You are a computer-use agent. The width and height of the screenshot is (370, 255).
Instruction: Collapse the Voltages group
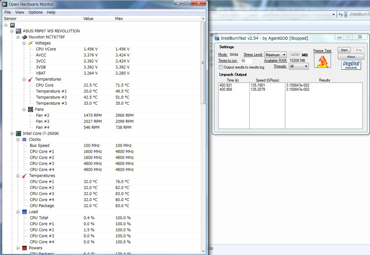click(24, 43)
